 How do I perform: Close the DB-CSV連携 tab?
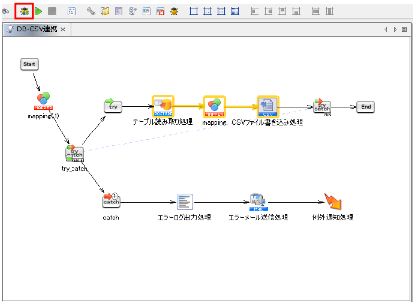click(x=63, y=29)
